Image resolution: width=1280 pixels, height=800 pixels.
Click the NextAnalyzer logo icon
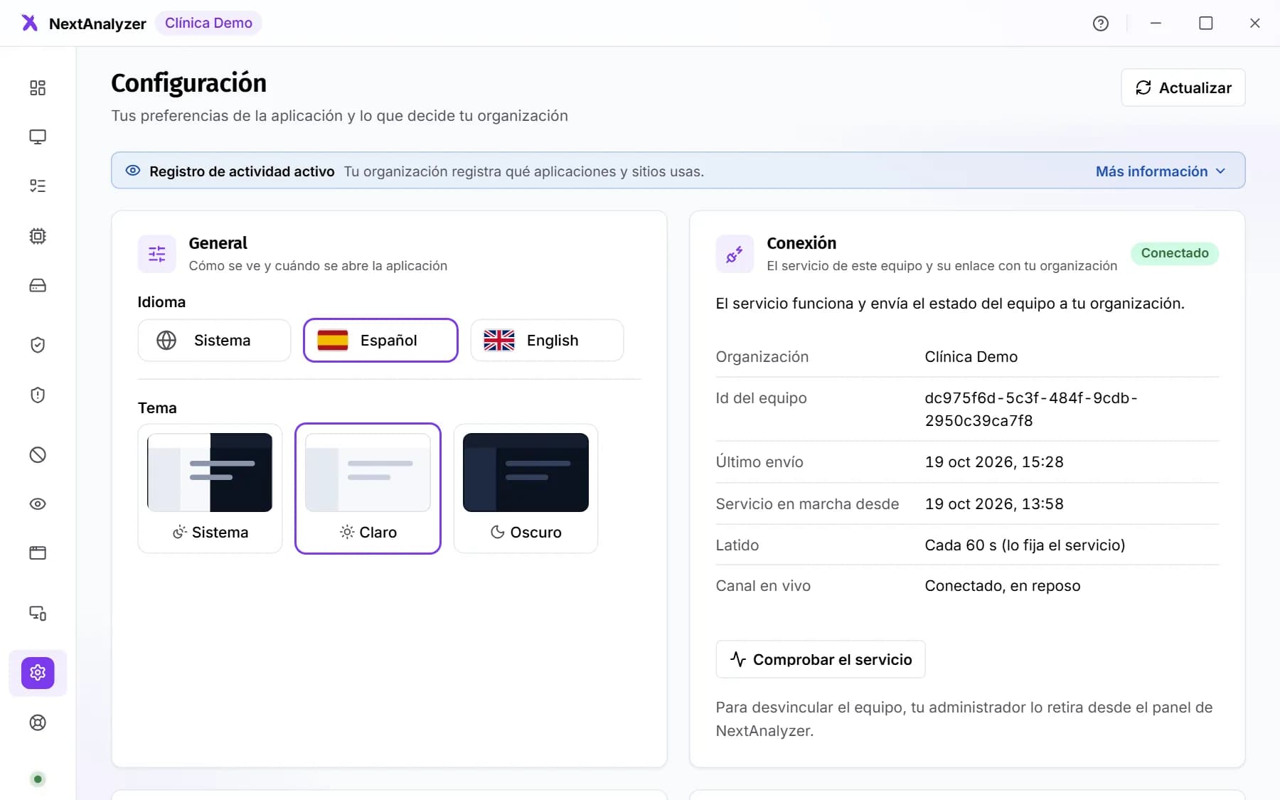(x=29, y=23)
